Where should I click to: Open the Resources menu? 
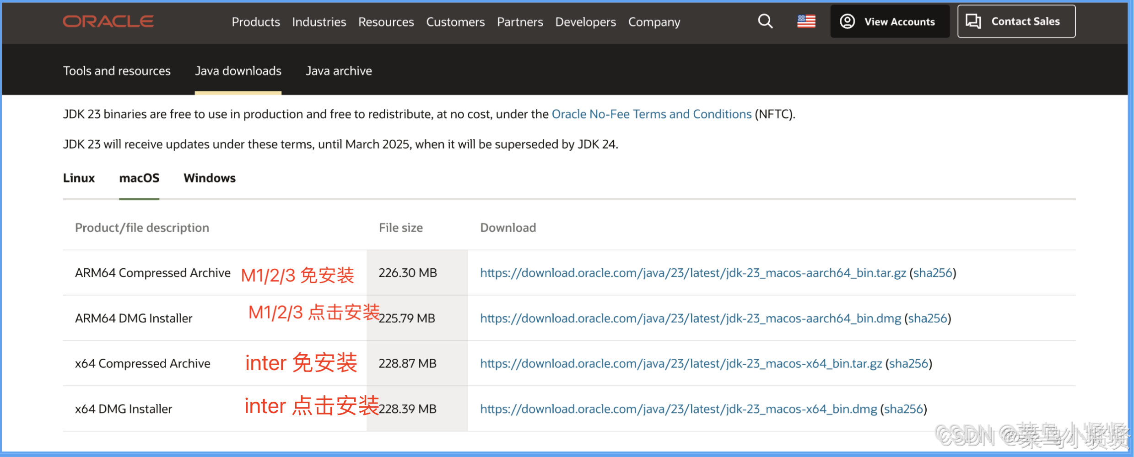pos(386,22)
